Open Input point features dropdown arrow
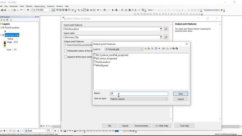The width and height of the screenshot is (242, 136). [161, 29]
